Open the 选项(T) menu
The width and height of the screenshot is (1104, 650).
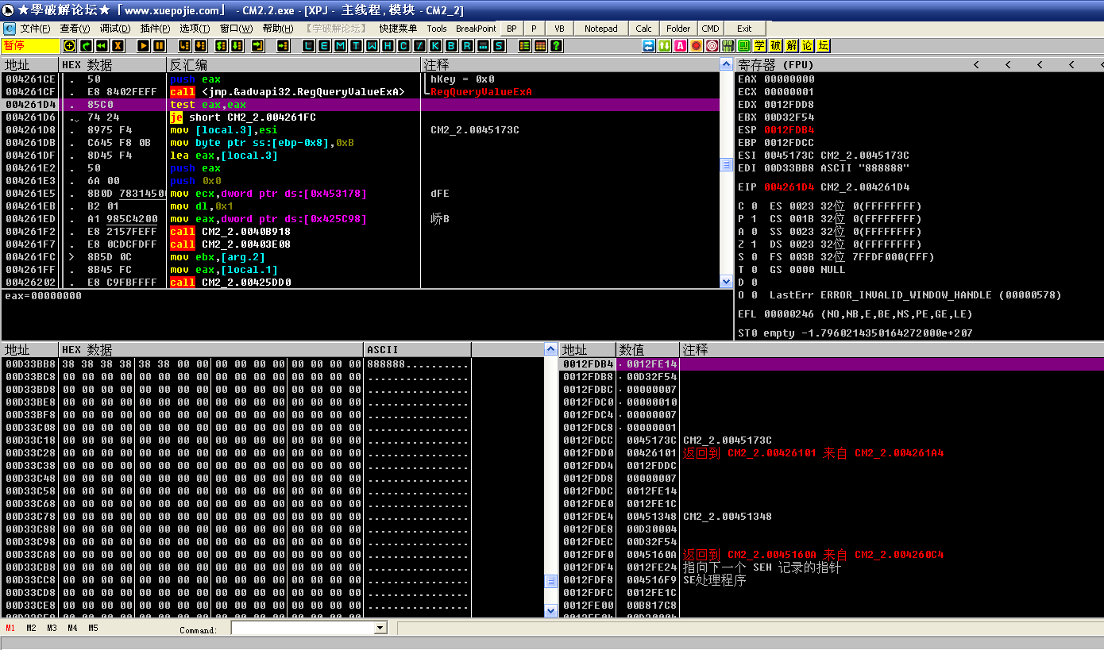click(195, 28)
